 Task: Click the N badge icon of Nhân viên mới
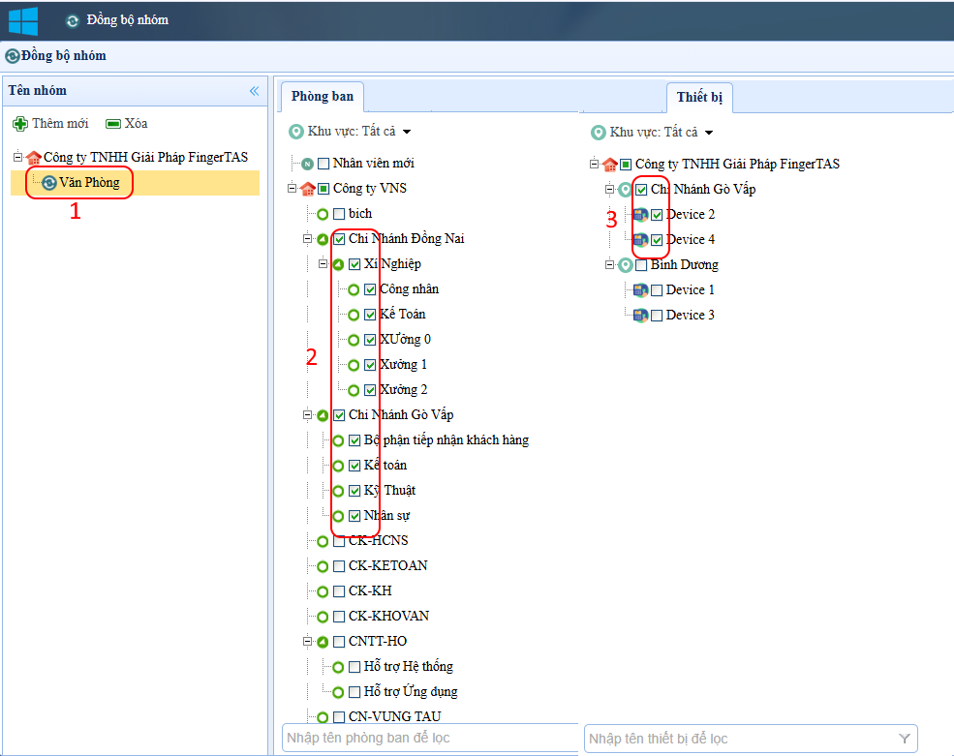coord(308,164)
